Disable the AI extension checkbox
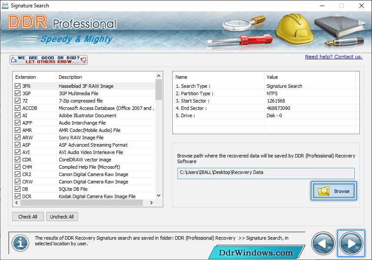 [x=17, y=116]
